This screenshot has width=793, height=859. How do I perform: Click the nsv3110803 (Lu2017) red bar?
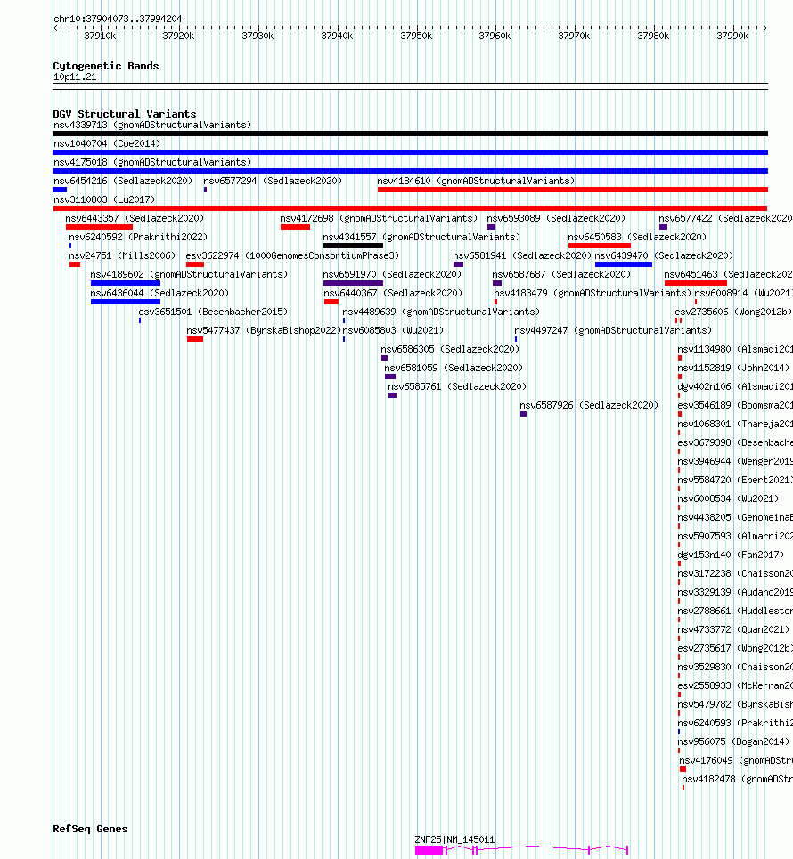(410, 208)
